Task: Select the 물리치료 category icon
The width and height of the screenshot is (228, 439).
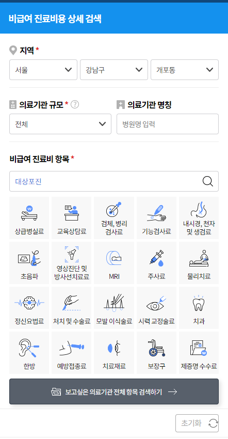Action: tap(199, 263)
